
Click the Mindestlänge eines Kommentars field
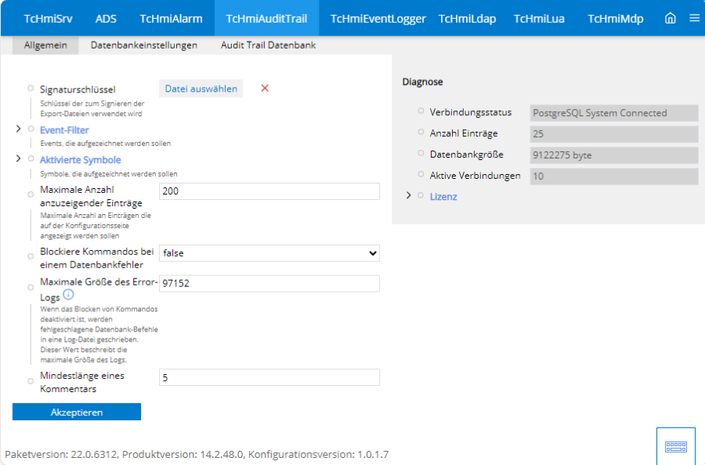pos(269,378)
